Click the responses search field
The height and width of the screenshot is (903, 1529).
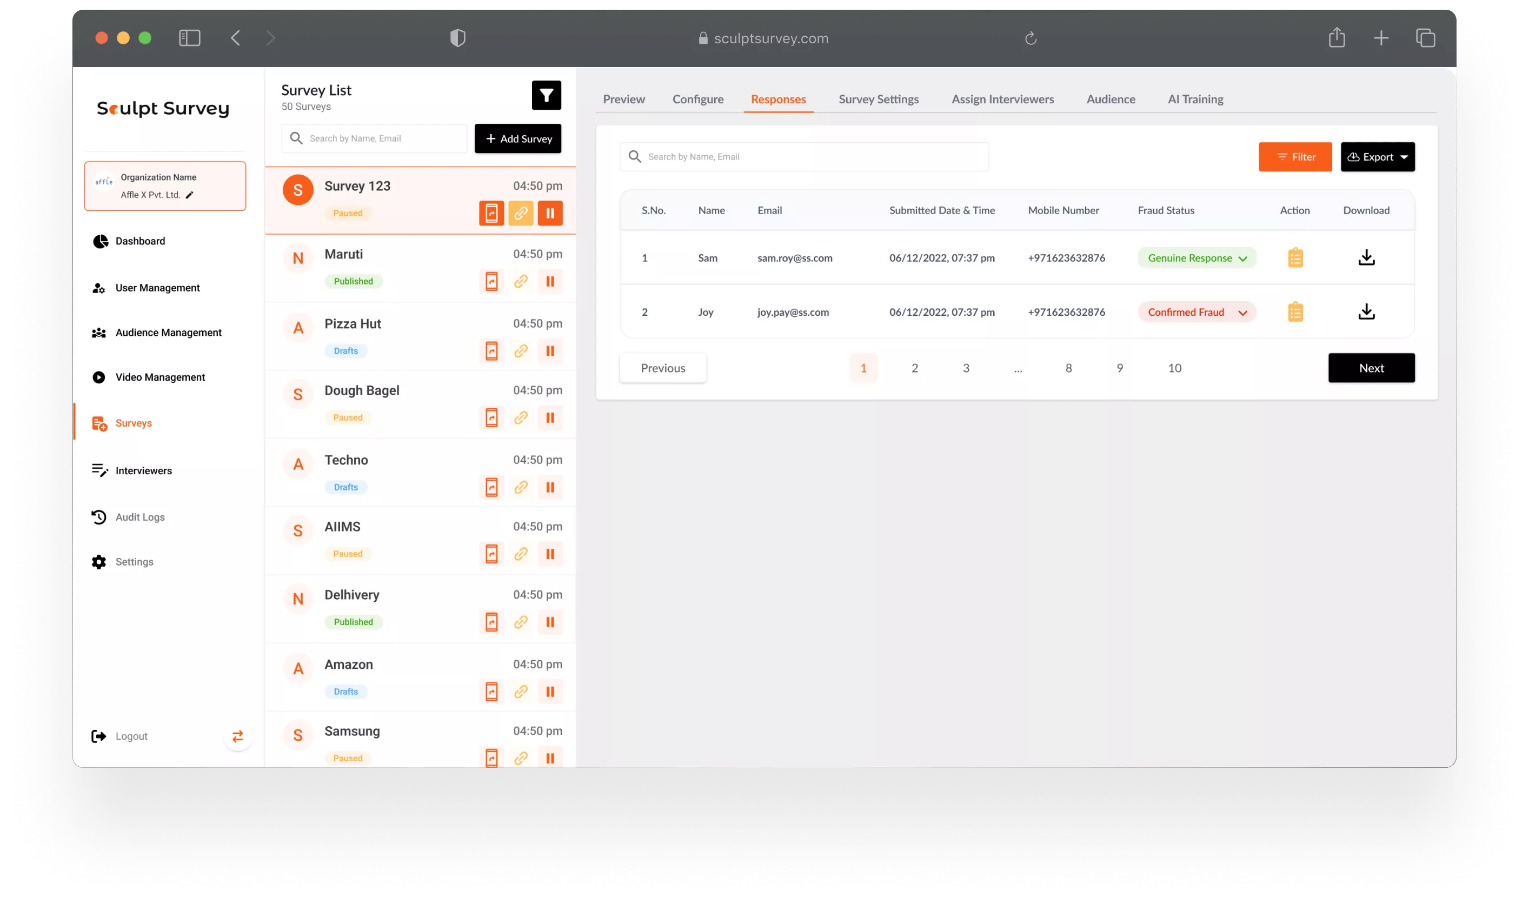click(x=803, y=157)
